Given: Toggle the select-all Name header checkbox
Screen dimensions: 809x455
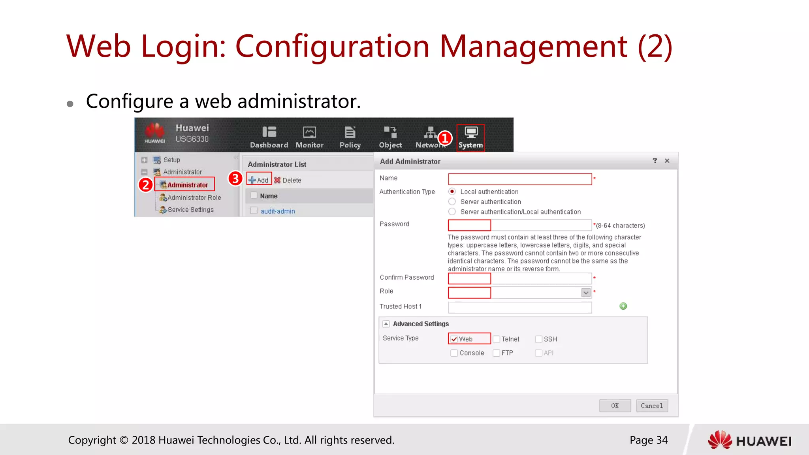Looking at the screenshot, I should coord(254,196).
